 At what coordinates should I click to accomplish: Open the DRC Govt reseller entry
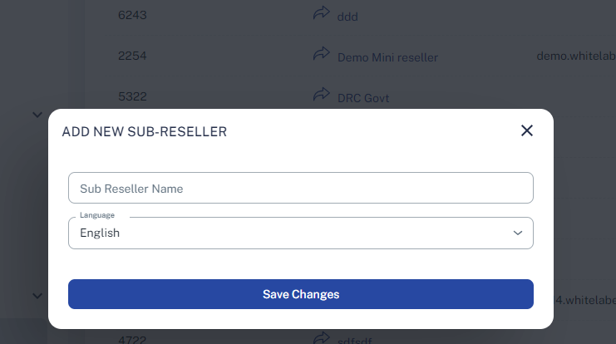click(x=363, y=98)
